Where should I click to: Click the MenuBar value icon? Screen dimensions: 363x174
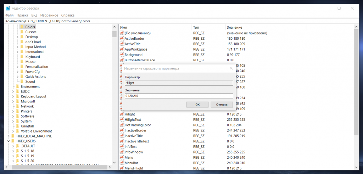pos(122,163)
